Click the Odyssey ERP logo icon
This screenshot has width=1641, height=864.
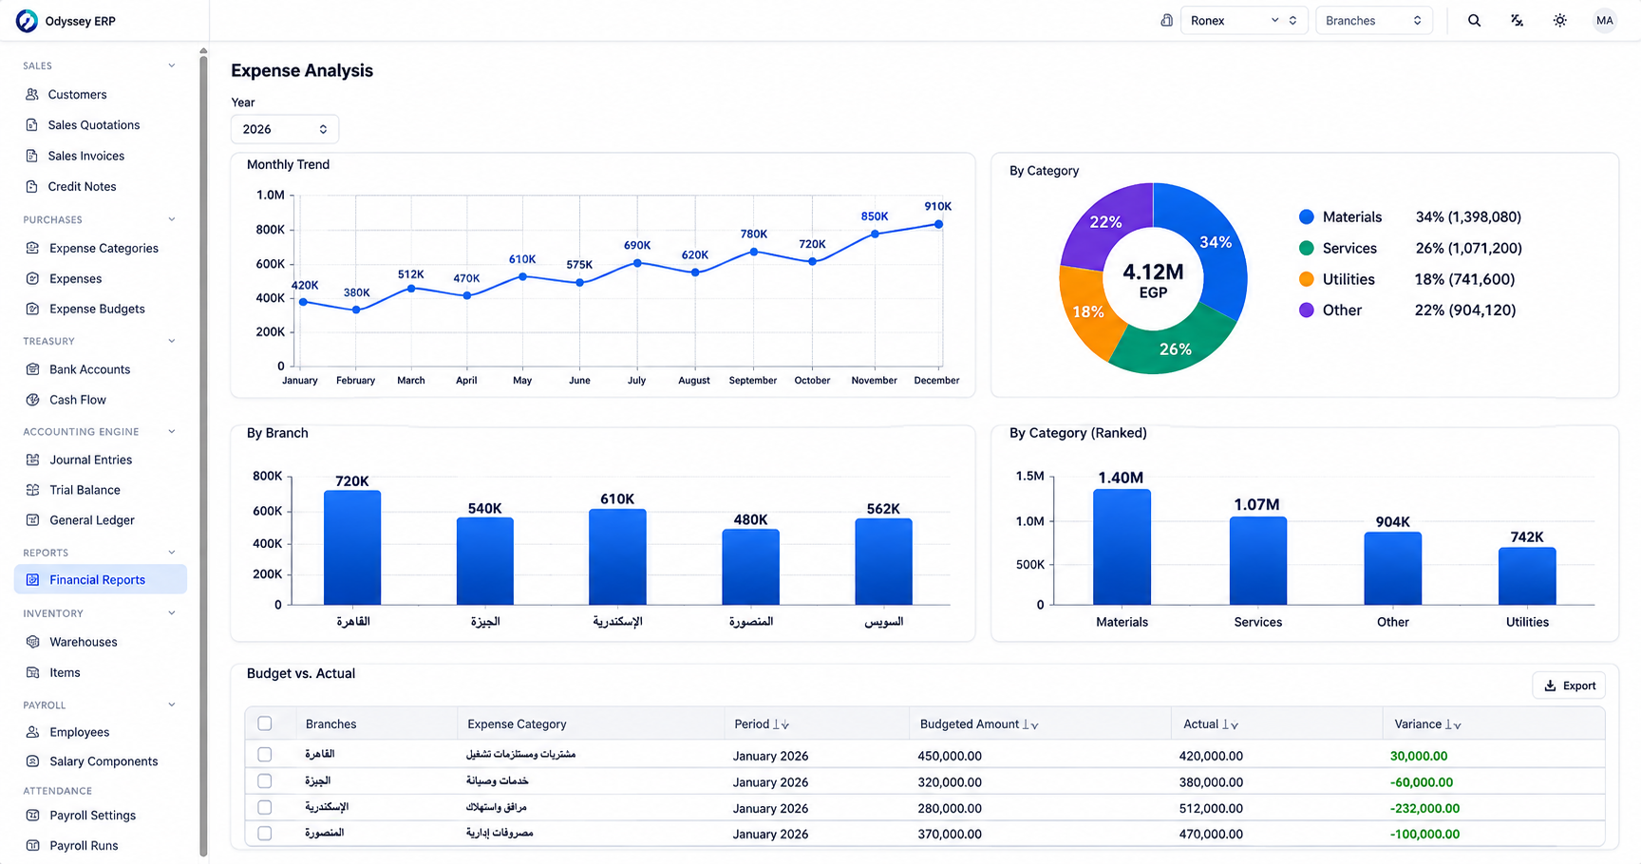(x=27, y=21)
